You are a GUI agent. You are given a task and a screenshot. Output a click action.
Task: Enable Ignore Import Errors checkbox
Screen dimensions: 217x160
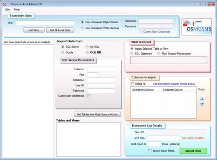pos(150,151)
